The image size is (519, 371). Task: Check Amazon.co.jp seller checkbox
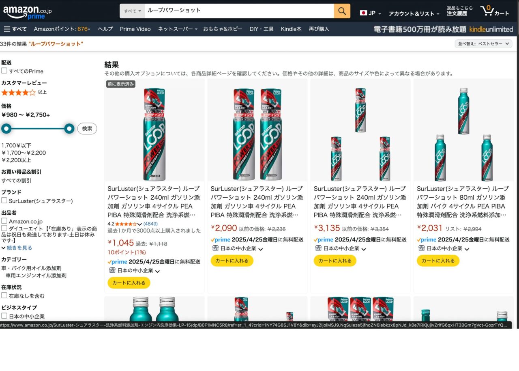point(4,221)
